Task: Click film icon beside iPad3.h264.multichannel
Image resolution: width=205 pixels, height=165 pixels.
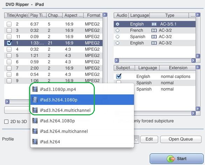Action: [35, 110]
